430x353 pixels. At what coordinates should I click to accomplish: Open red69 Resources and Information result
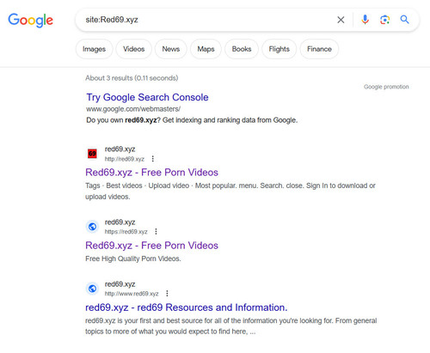click(x=187, y=307)
